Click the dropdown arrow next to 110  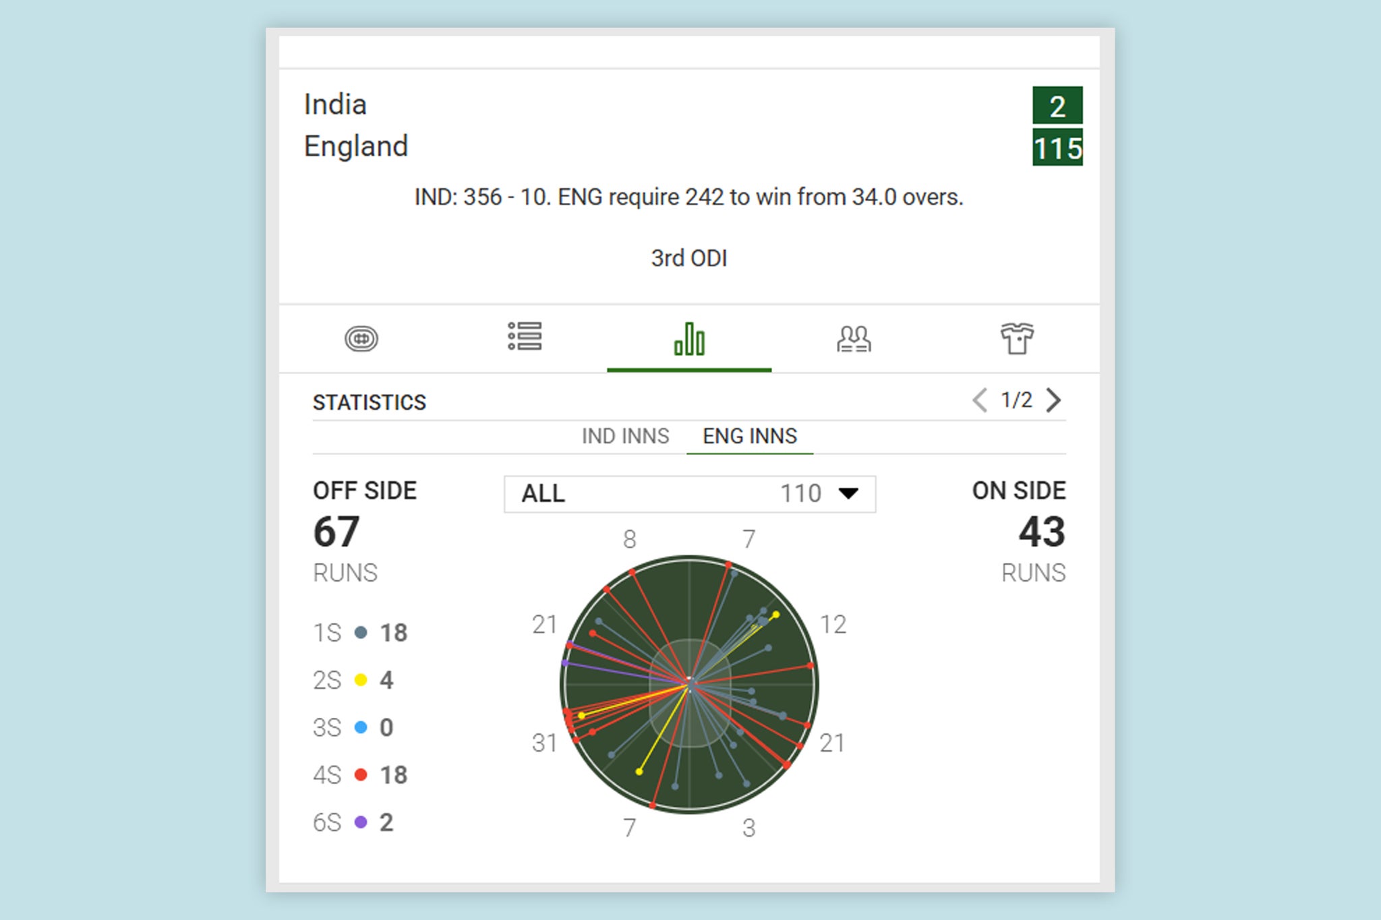click(x=848, y=493)
